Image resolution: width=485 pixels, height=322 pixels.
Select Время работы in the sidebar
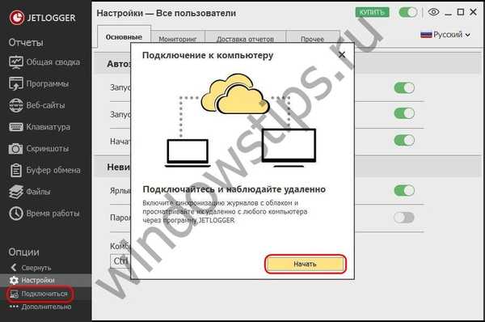click(x=53, y=214)
